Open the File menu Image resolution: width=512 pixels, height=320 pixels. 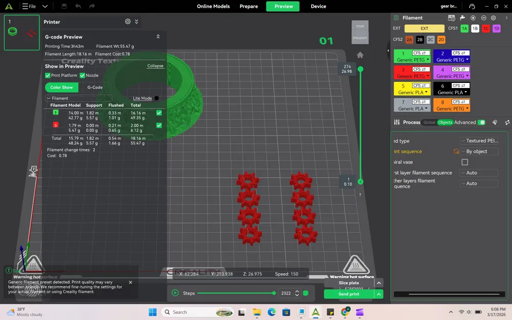tap(29, 6)
